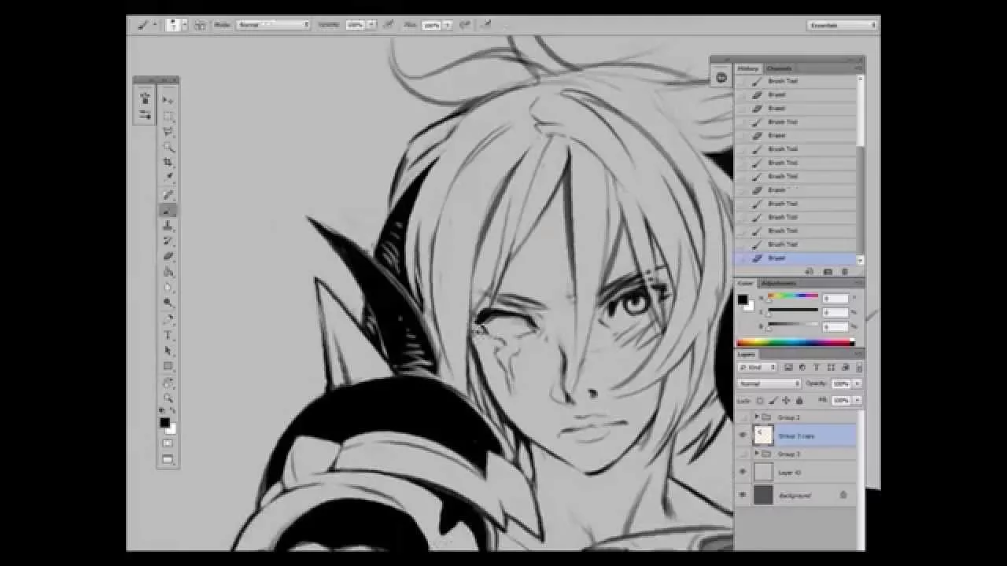Switch to the Channels tab
Screen dimensions: 1007x566
[779, 68]
